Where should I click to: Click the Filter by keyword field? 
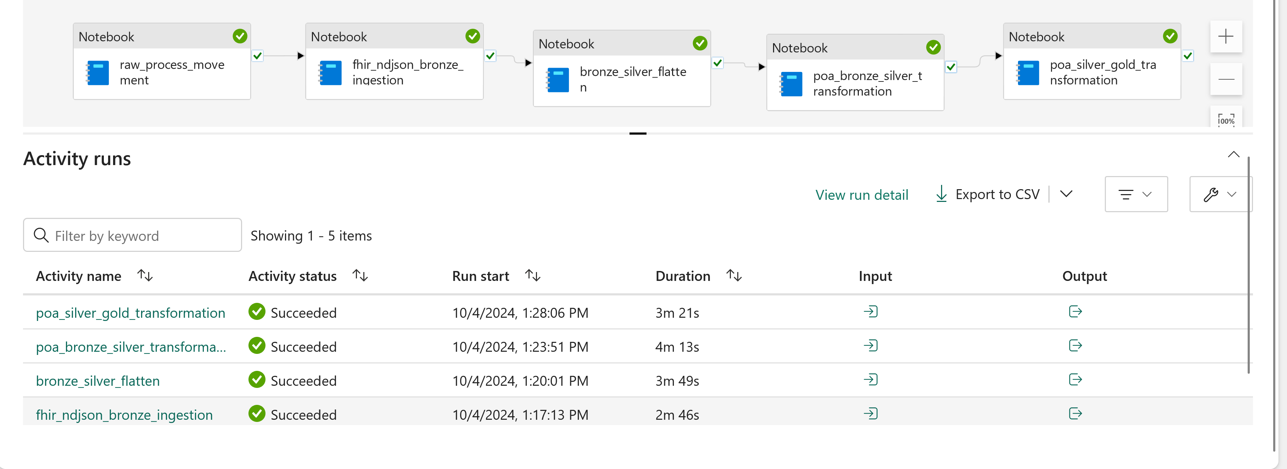click(x=133, y=235)
